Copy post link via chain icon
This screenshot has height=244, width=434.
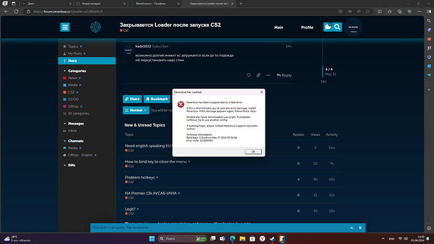pos(259,75)
